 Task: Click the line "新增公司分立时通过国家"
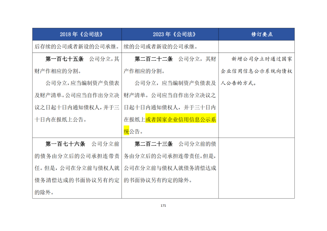pos(262,59)
